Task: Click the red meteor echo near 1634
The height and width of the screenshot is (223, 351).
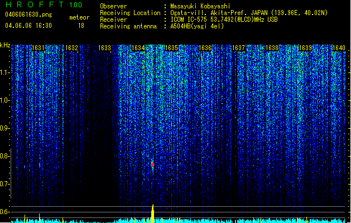Action: pyautogui.click(x=153, y=164)
